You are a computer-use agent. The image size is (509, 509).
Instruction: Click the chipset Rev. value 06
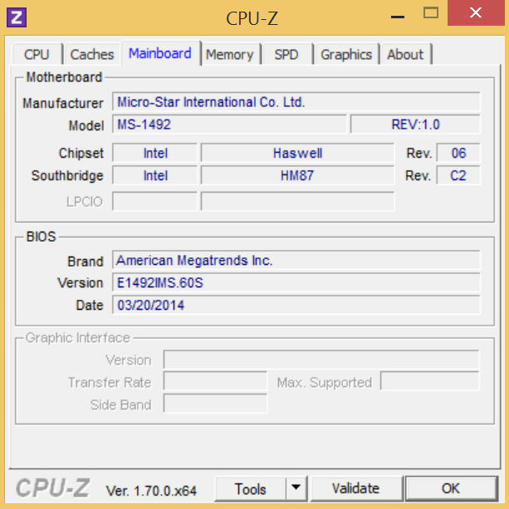458,153
